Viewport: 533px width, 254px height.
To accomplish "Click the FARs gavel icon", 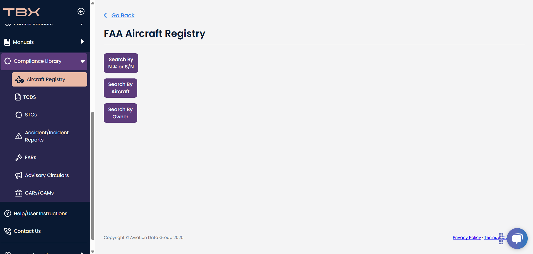I will point(19,157).
